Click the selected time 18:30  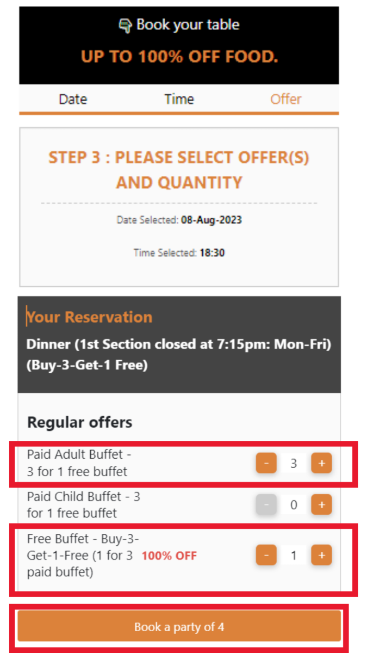pos(212,253)
